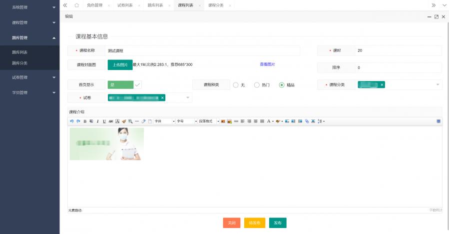The width and height of the screenshot is (449, 234).
Task: Click the 上传图片 button
Action: pyautogui.click(x=120, y=64)
